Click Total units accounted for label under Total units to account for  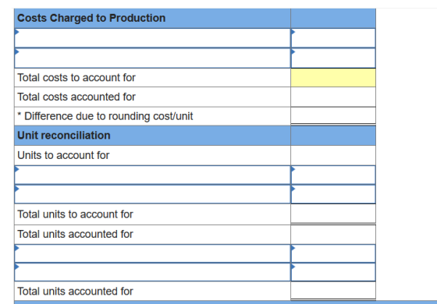click(x=75, y=234)
